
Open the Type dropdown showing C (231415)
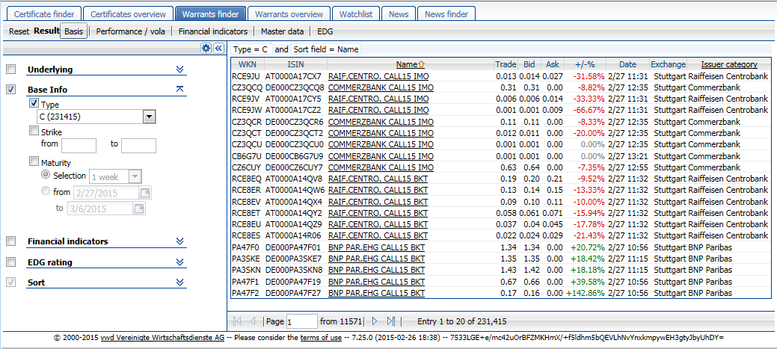[149, 117]
